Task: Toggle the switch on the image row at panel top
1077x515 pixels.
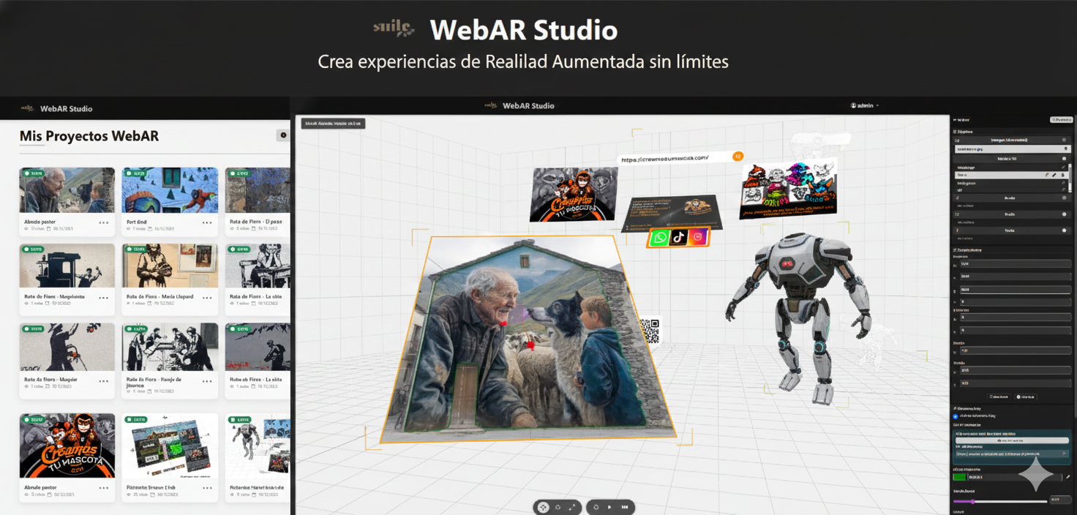Action: [x=1064, y=140]
